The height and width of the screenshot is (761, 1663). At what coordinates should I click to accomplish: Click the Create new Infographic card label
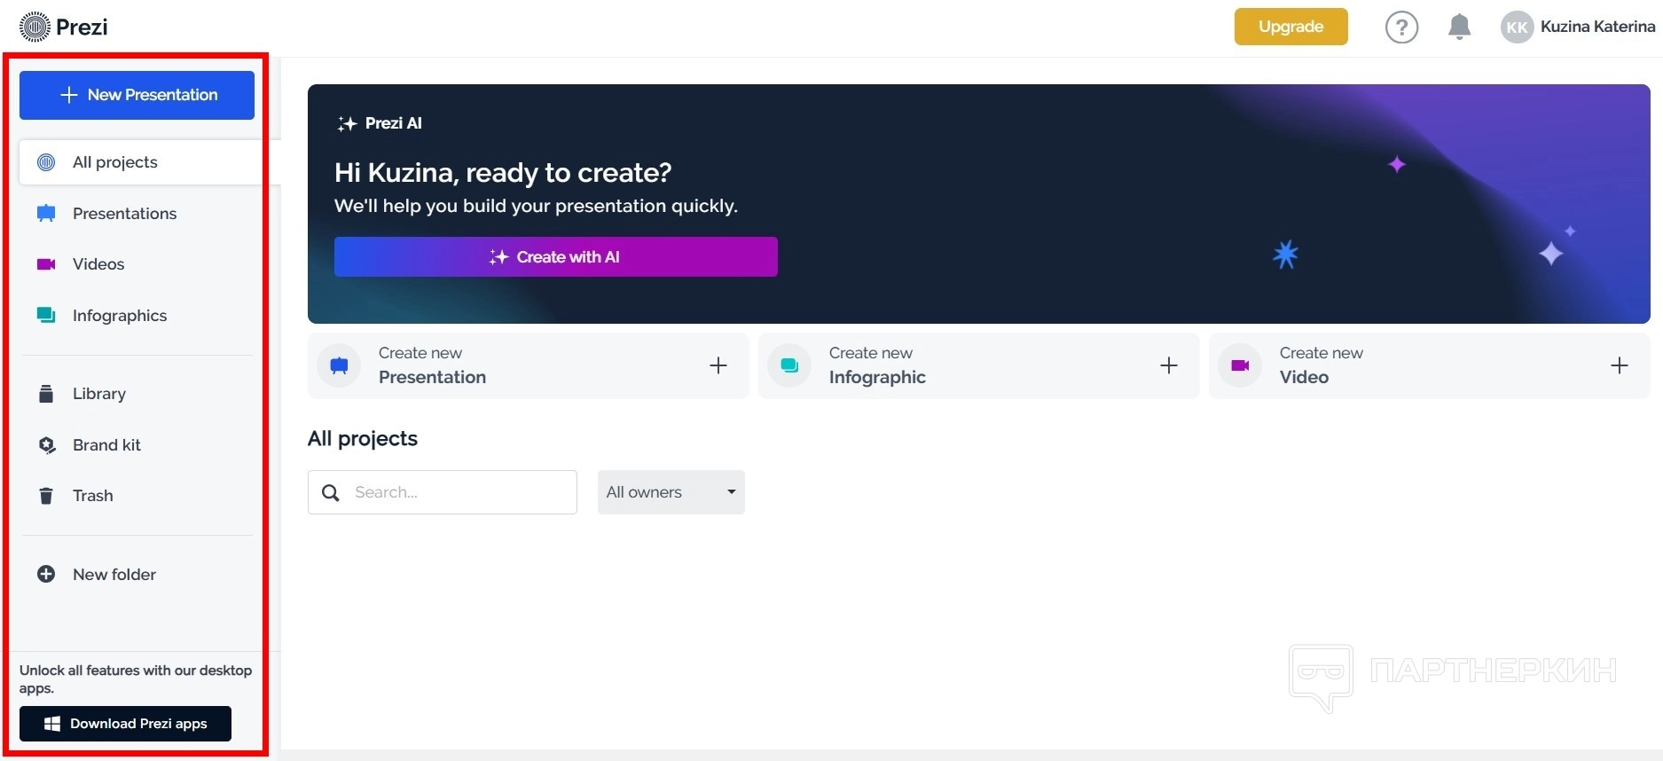coord(877,365)
